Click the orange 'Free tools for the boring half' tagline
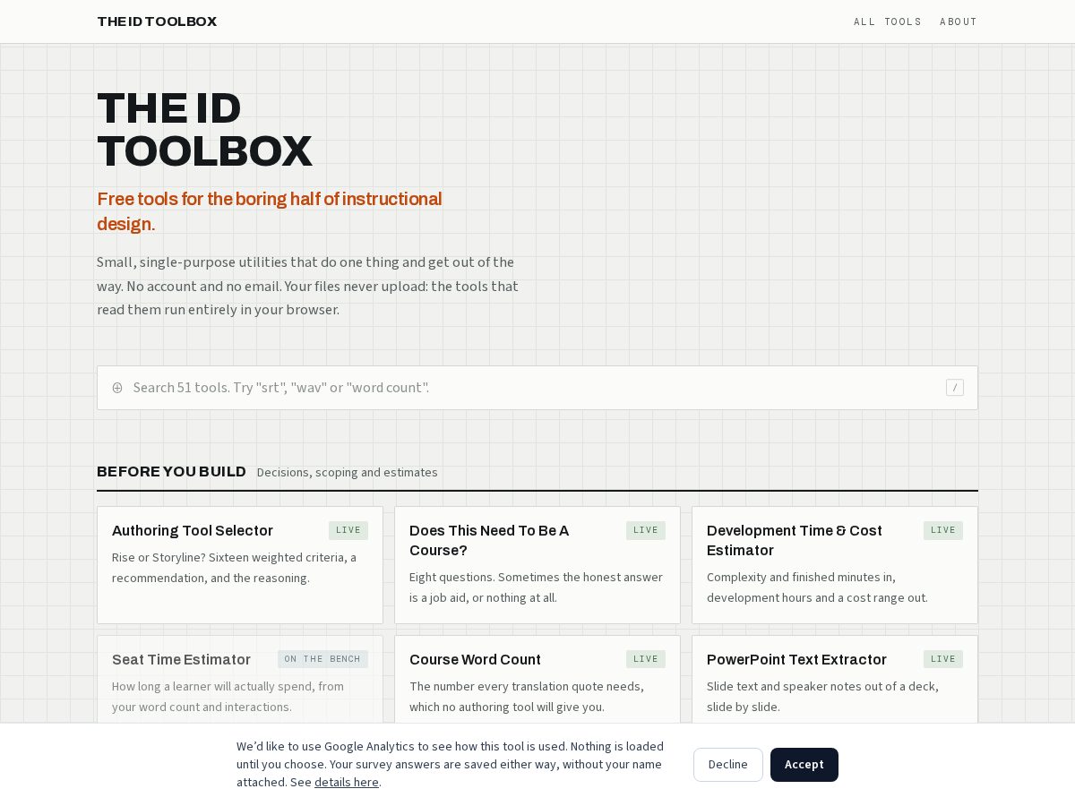Screen dimensions: 1075x806 pyautogui.click(x=270, y=211)
